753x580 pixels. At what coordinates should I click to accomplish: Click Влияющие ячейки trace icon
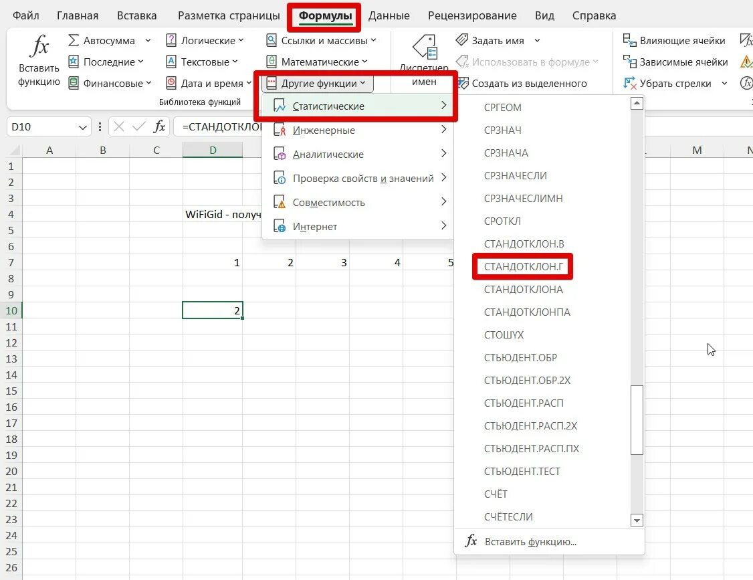pyautogui.click(x=629, y=40)
